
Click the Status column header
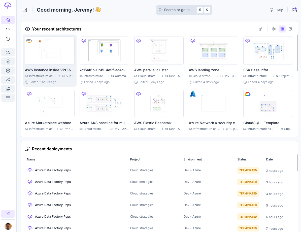242,159
